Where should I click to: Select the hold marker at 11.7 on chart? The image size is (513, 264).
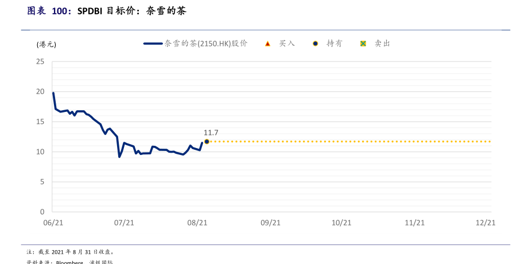[207, 141]
